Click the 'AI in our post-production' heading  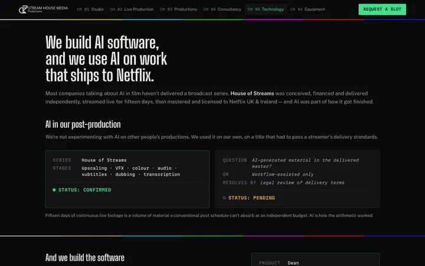click(x=83, y=124)
